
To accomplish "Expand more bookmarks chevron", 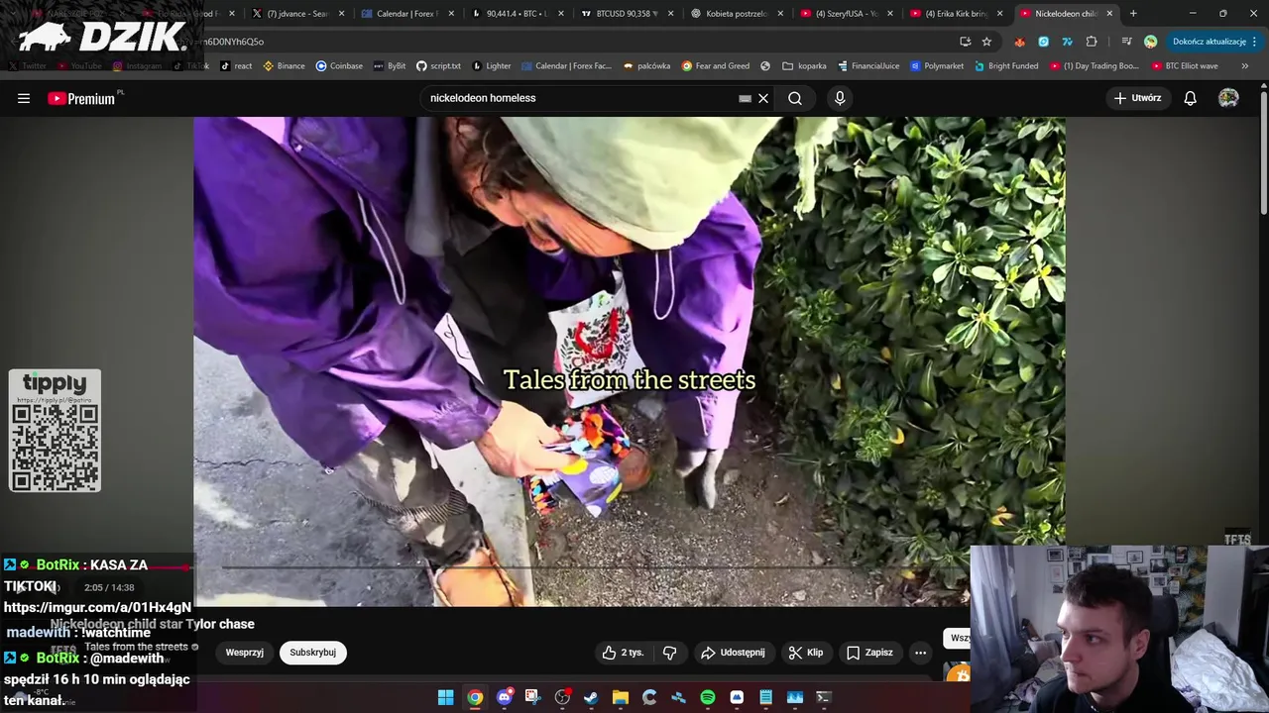I will (1245, 66).
